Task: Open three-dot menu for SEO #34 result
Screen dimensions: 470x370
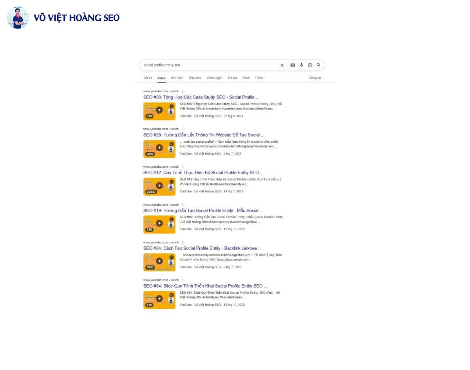Action: (183, 242)
